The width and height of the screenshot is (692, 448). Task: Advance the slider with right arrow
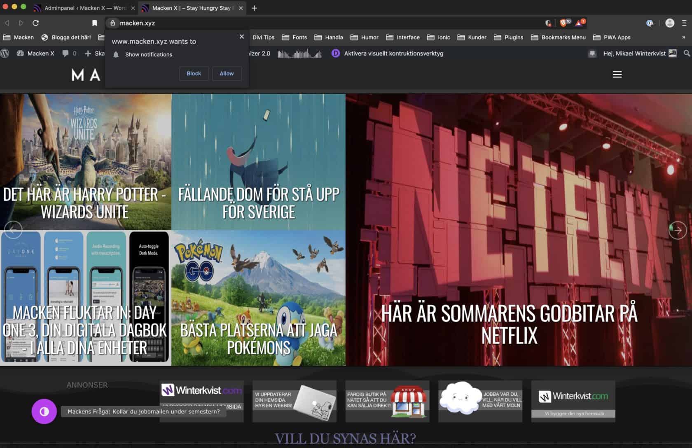(678, 230)
